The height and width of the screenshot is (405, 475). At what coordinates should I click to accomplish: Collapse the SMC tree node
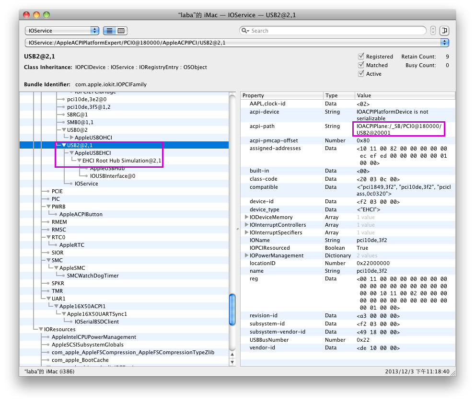coord(48,260)
